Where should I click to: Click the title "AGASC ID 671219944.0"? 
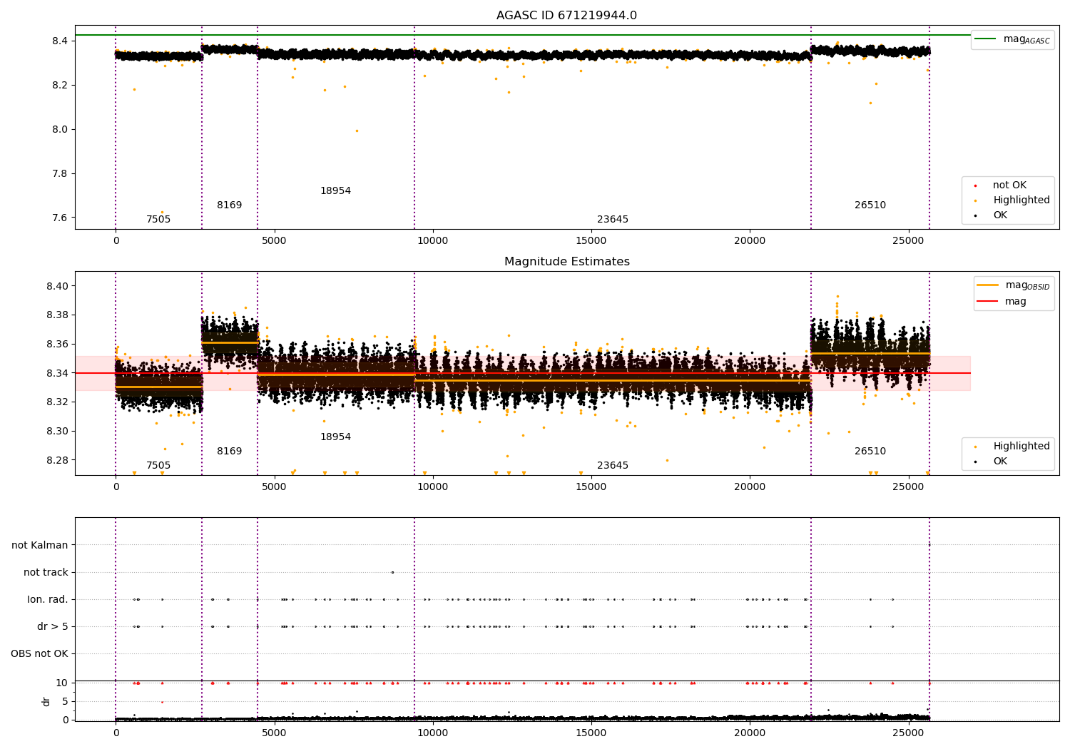[x=566, y=16]
